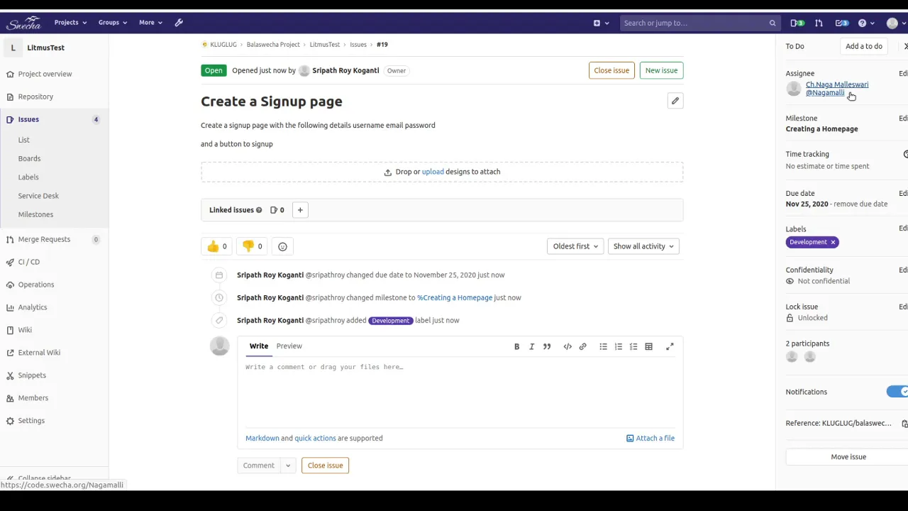This screenshot has height=511, width=908.
Task: Give a thumbs down reaction
Action: 252,246
